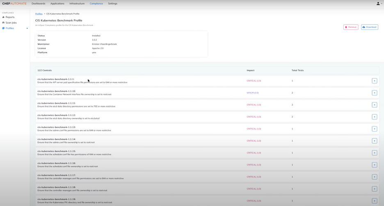
Task: Click the version value 1.0.2
Action: point(94,40)
